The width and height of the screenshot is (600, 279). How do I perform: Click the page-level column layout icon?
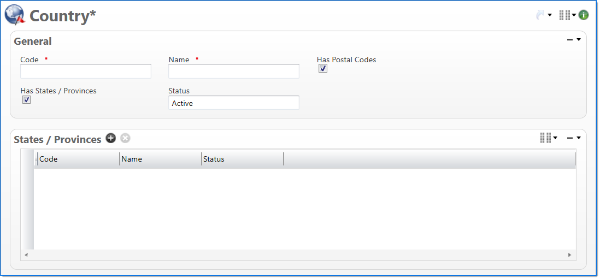pos(564,15)
